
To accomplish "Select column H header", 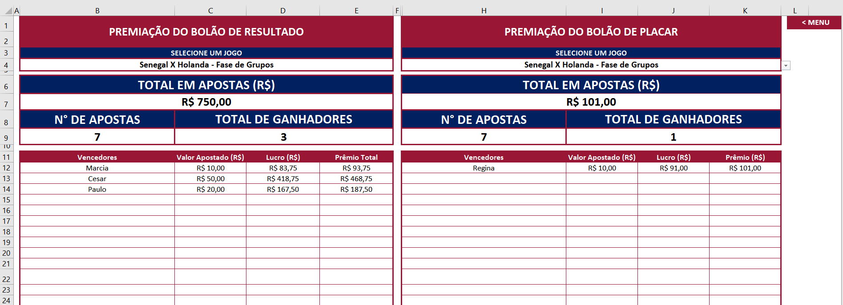I will [x=484, y=11].
